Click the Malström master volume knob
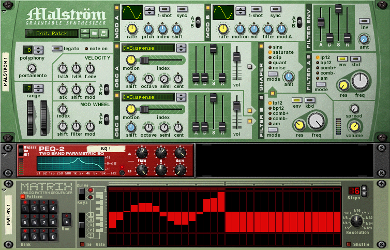390x250 pixels. 354,126
